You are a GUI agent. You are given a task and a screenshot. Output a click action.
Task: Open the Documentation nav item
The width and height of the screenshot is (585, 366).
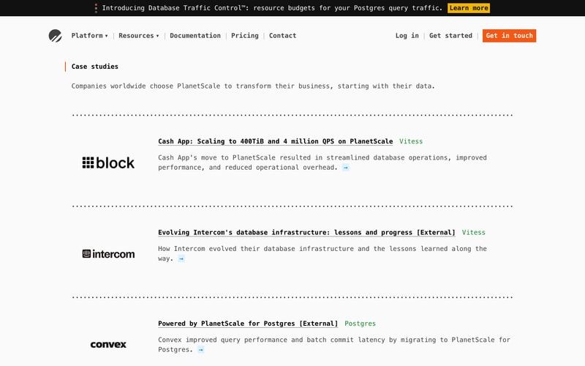pos(195,36)
